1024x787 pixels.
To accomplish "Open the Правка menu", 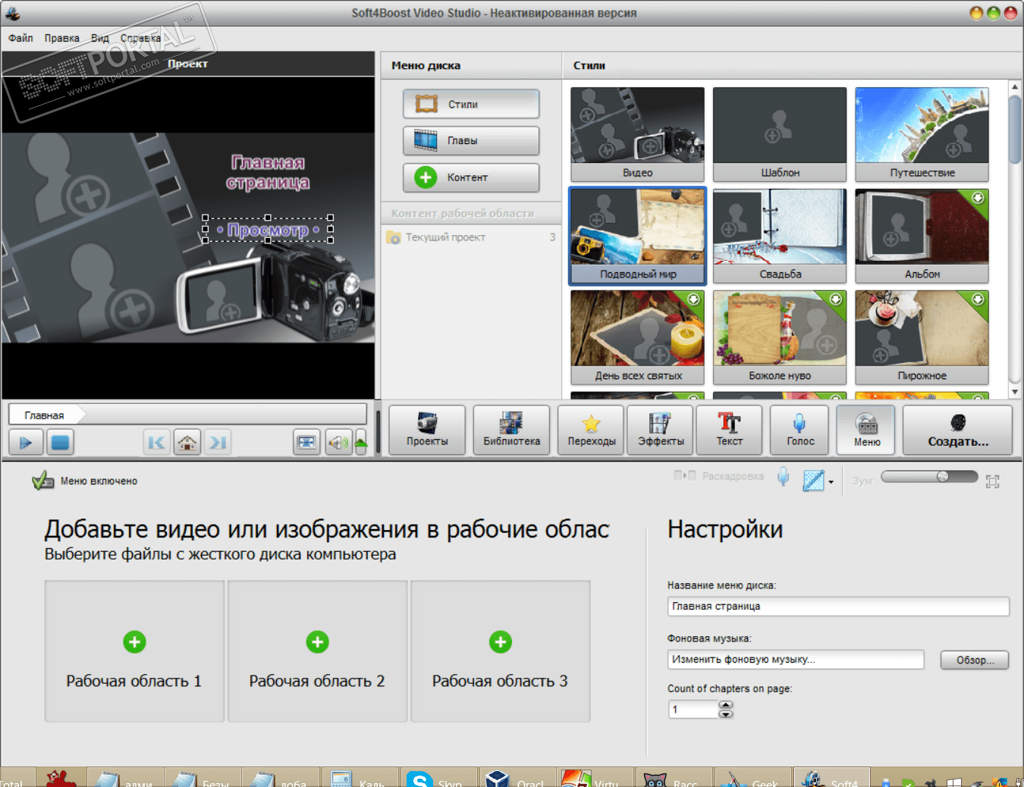I will pos(61,38).
